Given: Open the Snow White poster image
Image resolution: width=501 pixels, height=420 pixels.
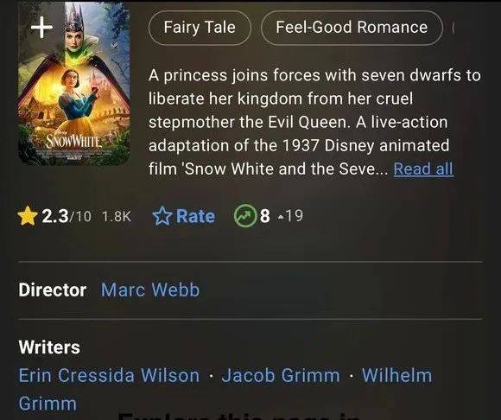Looking at the screenshot, I should tap(73, 84).
